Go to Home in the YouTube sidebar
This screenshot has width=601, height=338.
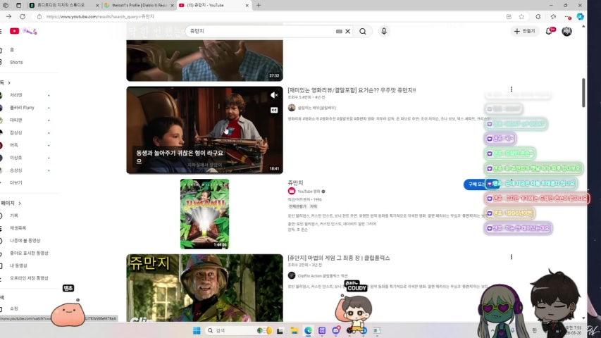click(12, 50)
